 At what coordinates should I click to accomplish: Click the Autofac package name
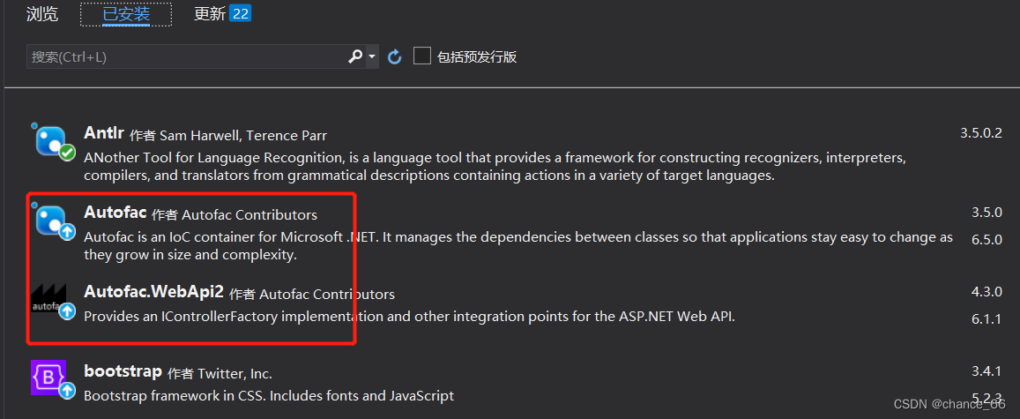click(115, 212)
